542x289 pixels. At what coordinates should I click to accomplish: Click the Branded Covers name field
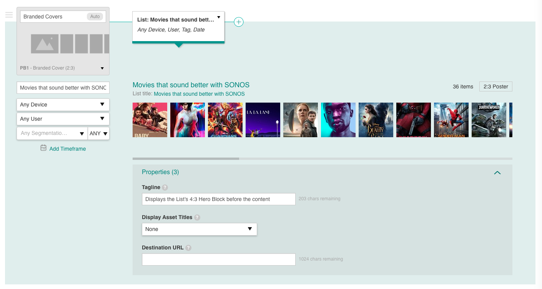click(63, 17)
